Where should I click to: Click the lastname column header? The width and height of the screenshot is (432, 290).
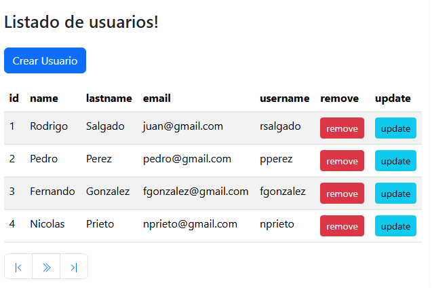[109, 98]
